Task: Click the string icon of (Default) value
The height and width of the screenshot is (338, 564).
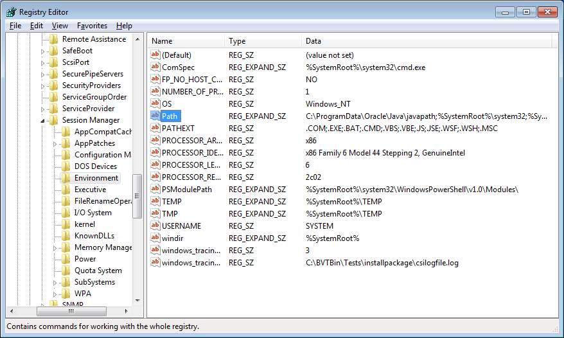Action: click(x=155, y=55)
